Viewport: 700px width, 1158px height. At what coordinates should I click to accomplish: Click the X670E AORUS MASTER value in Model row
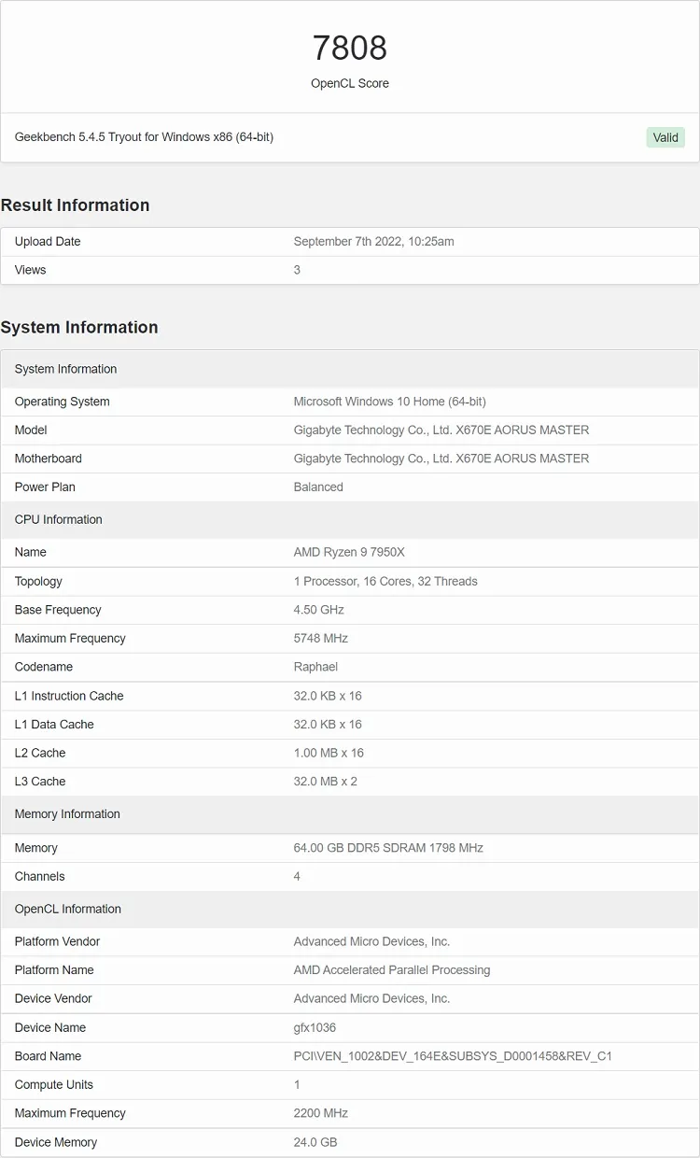point(441,430)
